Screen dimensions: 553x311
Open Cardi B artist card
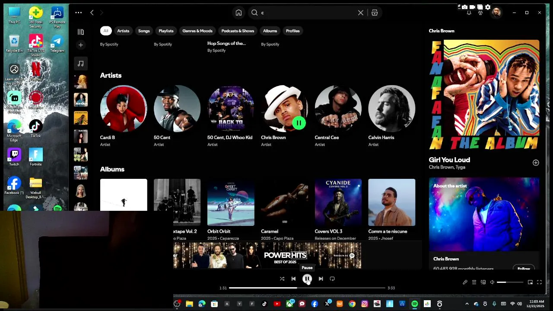point(124,115)
